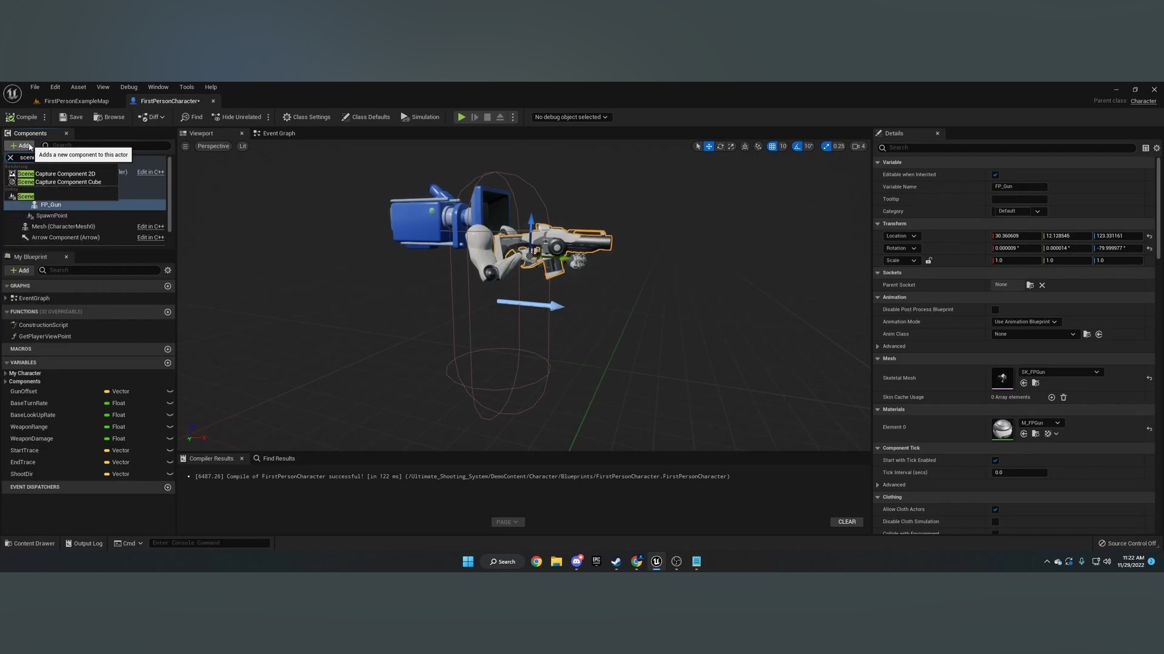Click Character parent class link
Image resolution: width=1164 pixels, height=654 pixels.
click(1143, 101)
